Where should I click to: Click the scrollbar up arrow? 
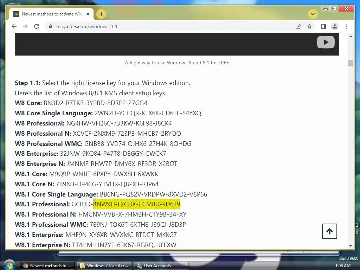click(x=351, y=36)
